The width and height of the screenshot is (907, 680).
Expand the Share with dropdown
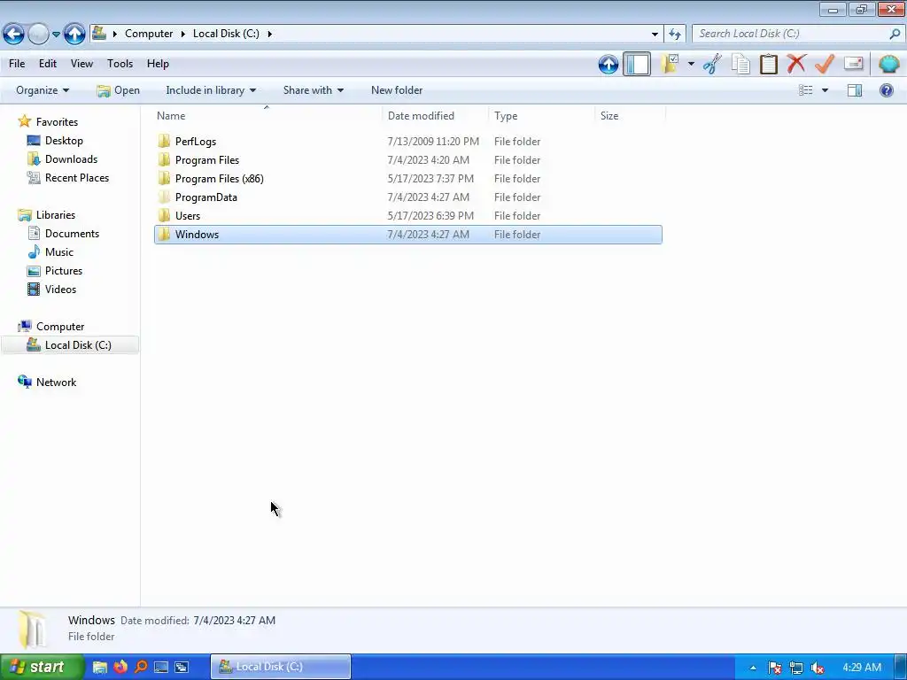pos(314,90)
